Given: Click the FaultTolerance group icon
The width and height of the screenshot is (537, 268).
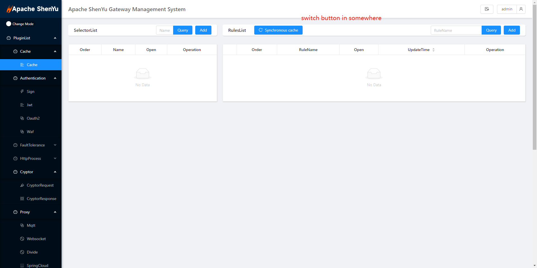Looking at the screenshot, I should click(15, 145).
